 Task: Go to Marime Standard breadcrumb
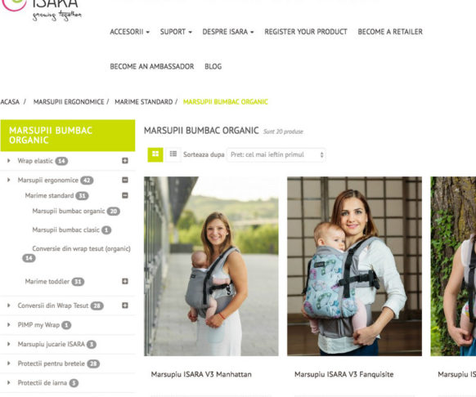pos(144,102)
